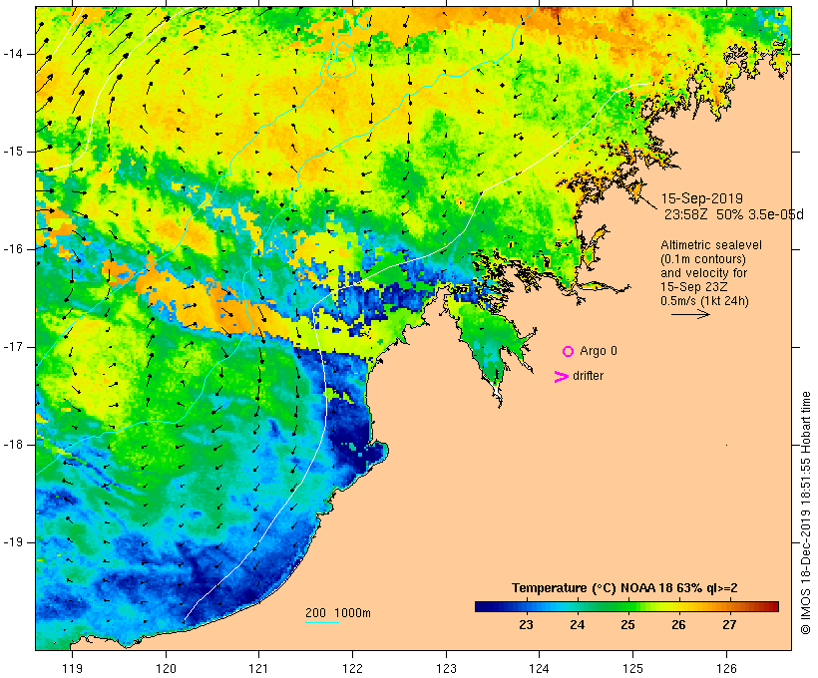
Task: Click the 'Argo 0' legend label
Action: (x=599, y=351)
